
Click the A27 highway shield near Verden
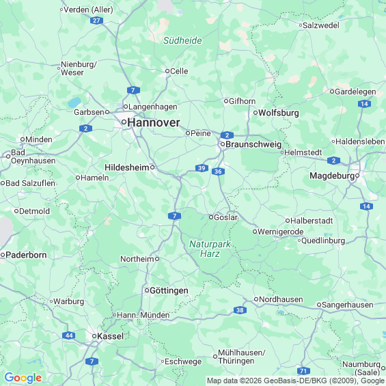(96, 20)
